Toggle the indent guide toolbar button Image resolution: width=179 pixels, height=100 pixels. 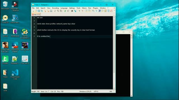[100, 11]
